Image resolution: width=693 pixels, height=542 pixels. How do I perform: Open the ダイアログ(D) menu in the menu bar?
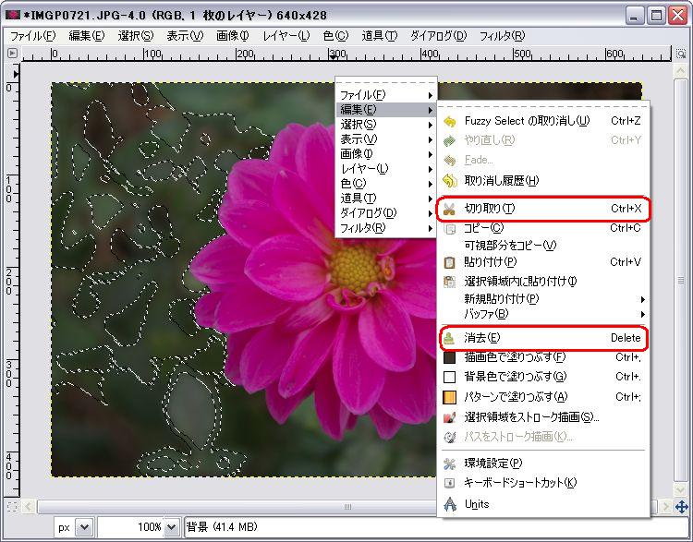(438, 36)
